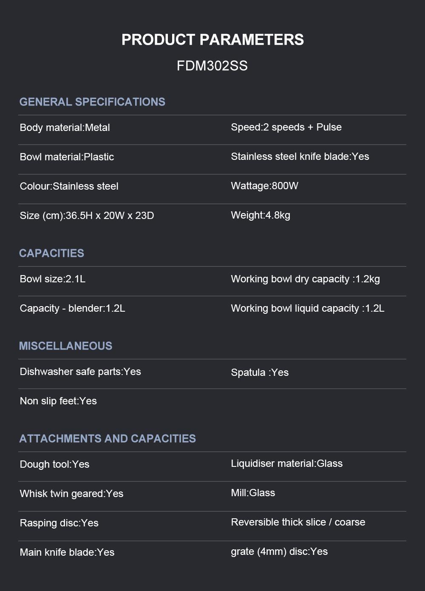Click Stainless steel knife blade:Yes text

coord(300,156)
